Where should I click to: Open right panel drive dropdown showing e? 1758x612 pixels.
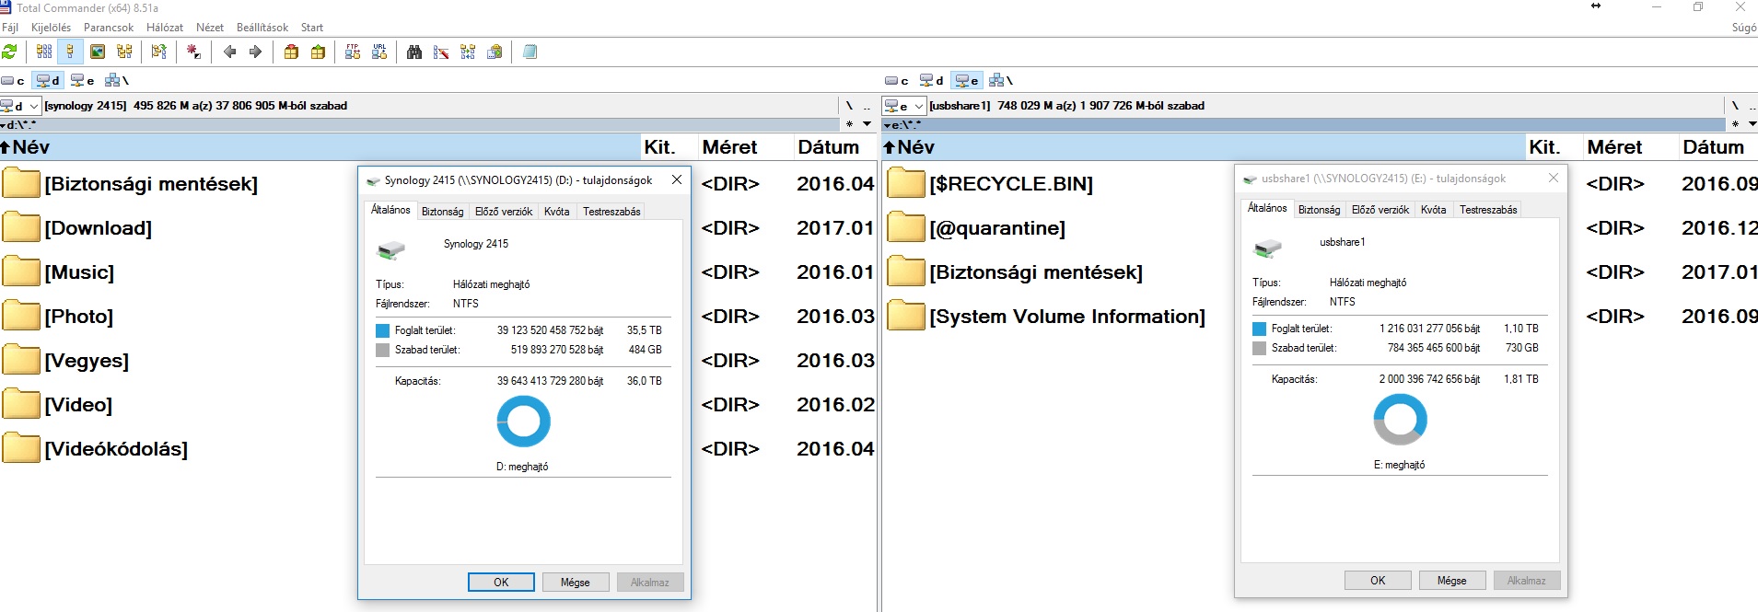click(x=904, y=106)
